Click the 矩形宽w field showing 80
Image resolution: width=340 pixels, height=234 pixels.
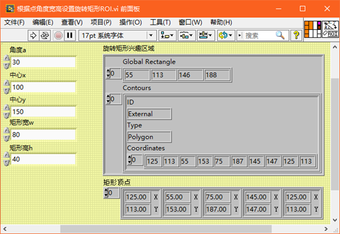click(43, 135)
